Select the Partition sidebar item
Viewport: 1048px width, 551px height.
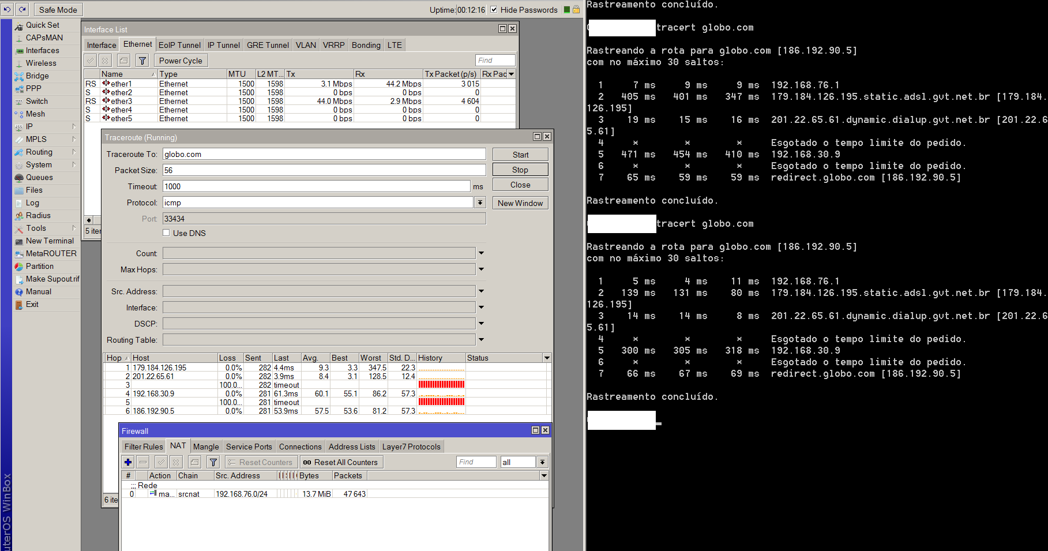tap(39, 266)
